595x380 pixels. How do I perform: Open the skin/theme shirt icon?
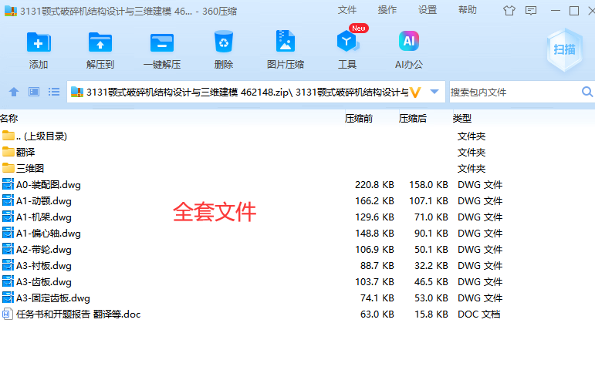click(x=509, y=11)
